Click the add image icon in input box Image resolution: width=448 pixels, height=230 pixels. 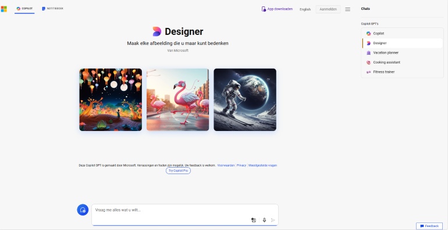click(x=254, y=220)
